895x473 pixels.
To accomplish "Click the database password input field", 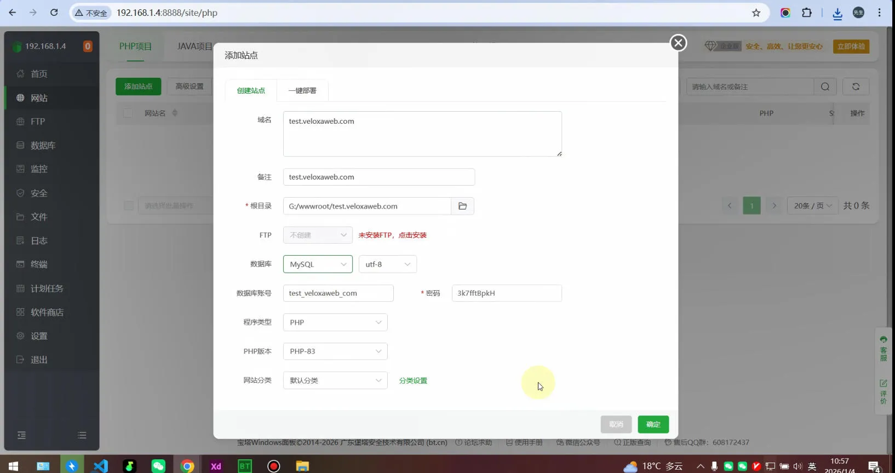I will [x=506, y=293].
